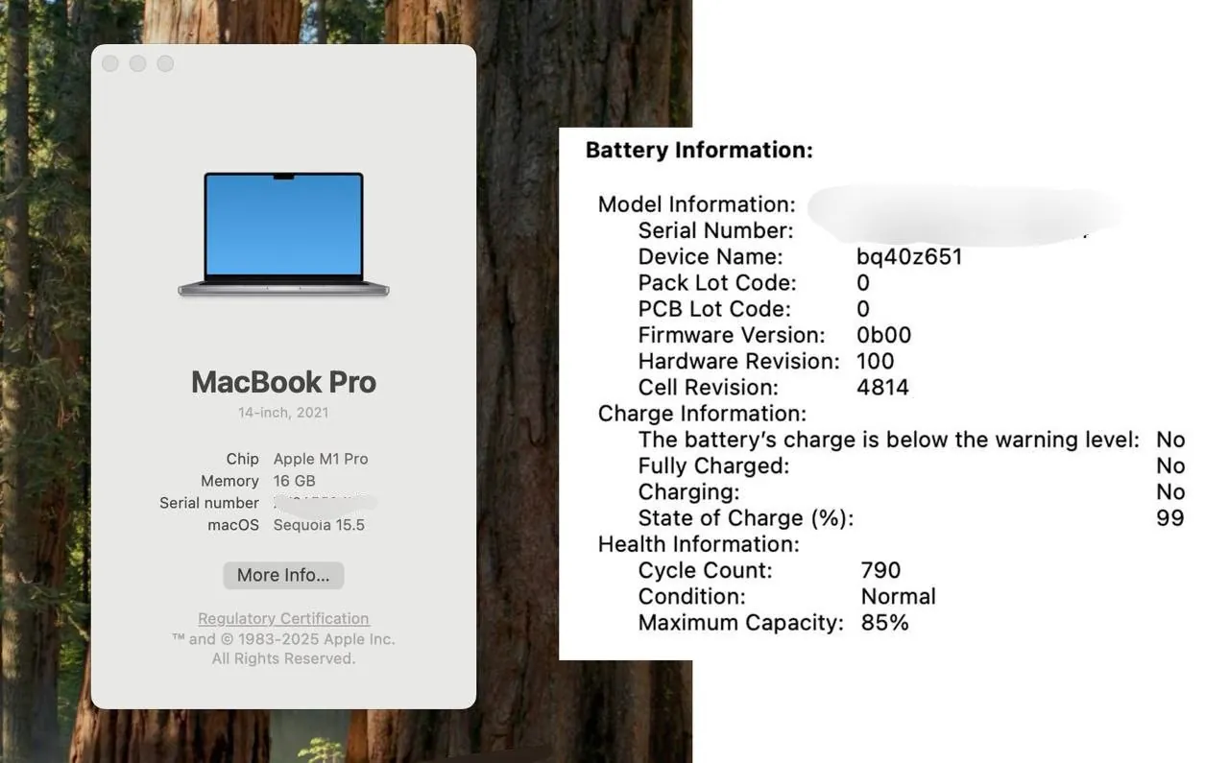This screenshot has width=1229, height=763.
Task: Click the MacBook Pro title text
Action: (283, 382)
